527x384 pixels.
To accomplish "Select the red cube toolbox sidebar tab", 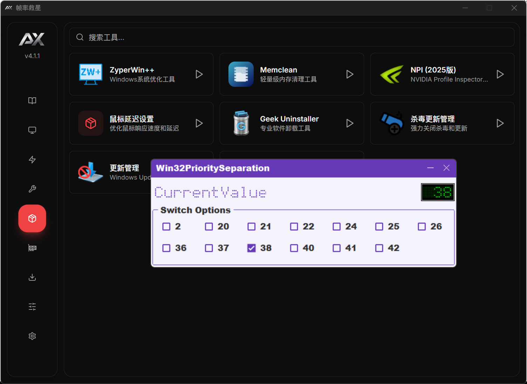I will [x=32, y=218].
